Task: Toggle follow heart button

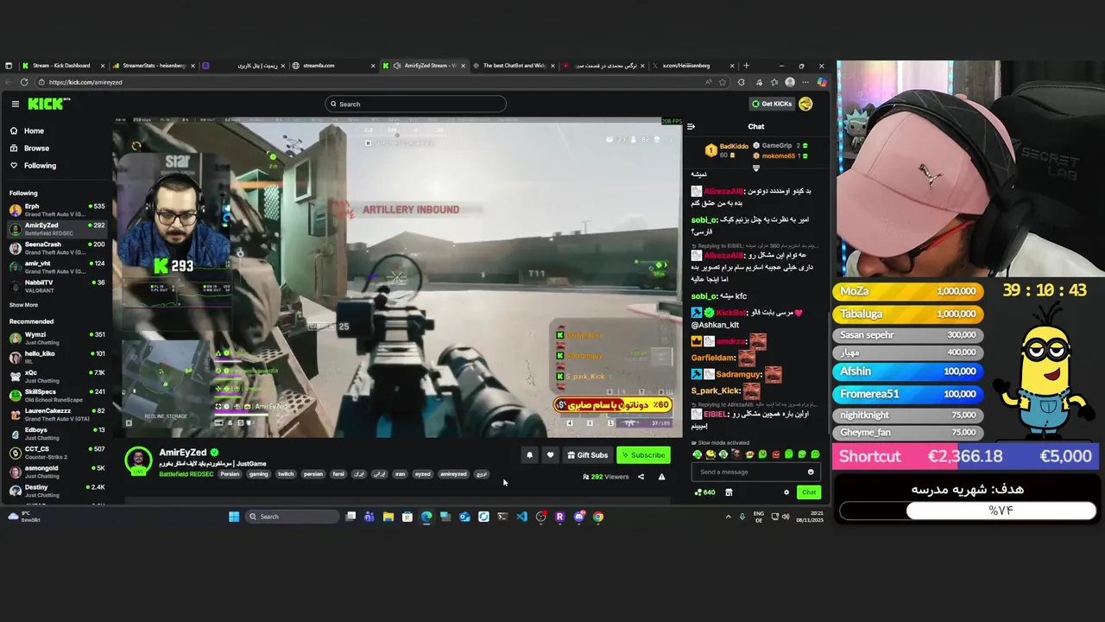Action: 550,455
